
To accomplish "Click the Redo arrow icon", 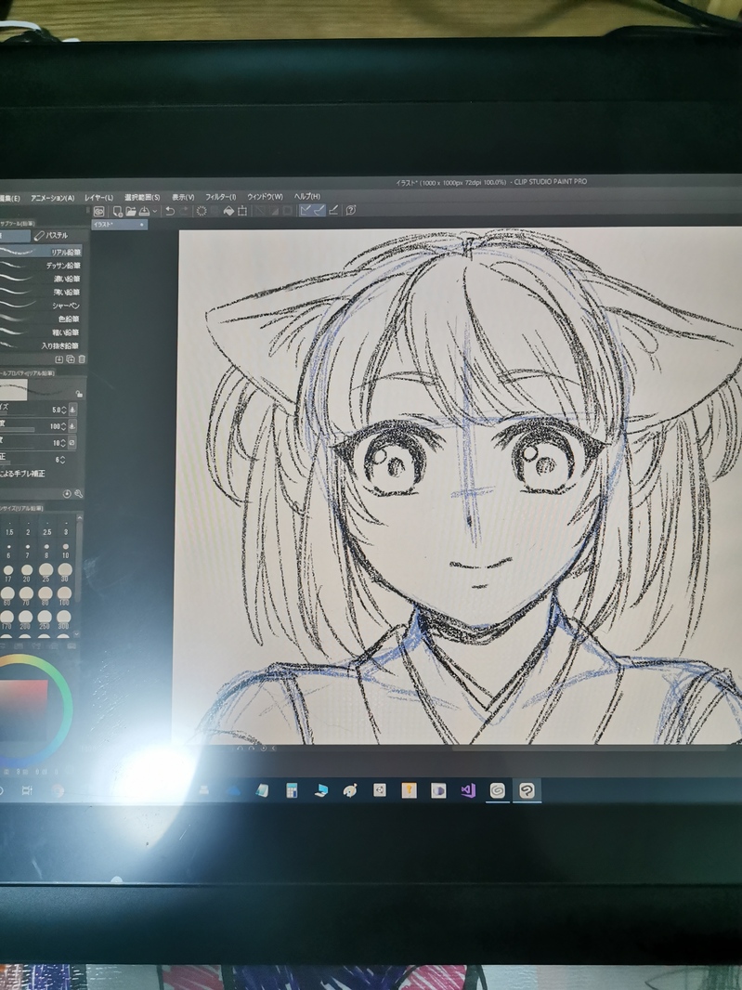I will [x=185, y=211].
